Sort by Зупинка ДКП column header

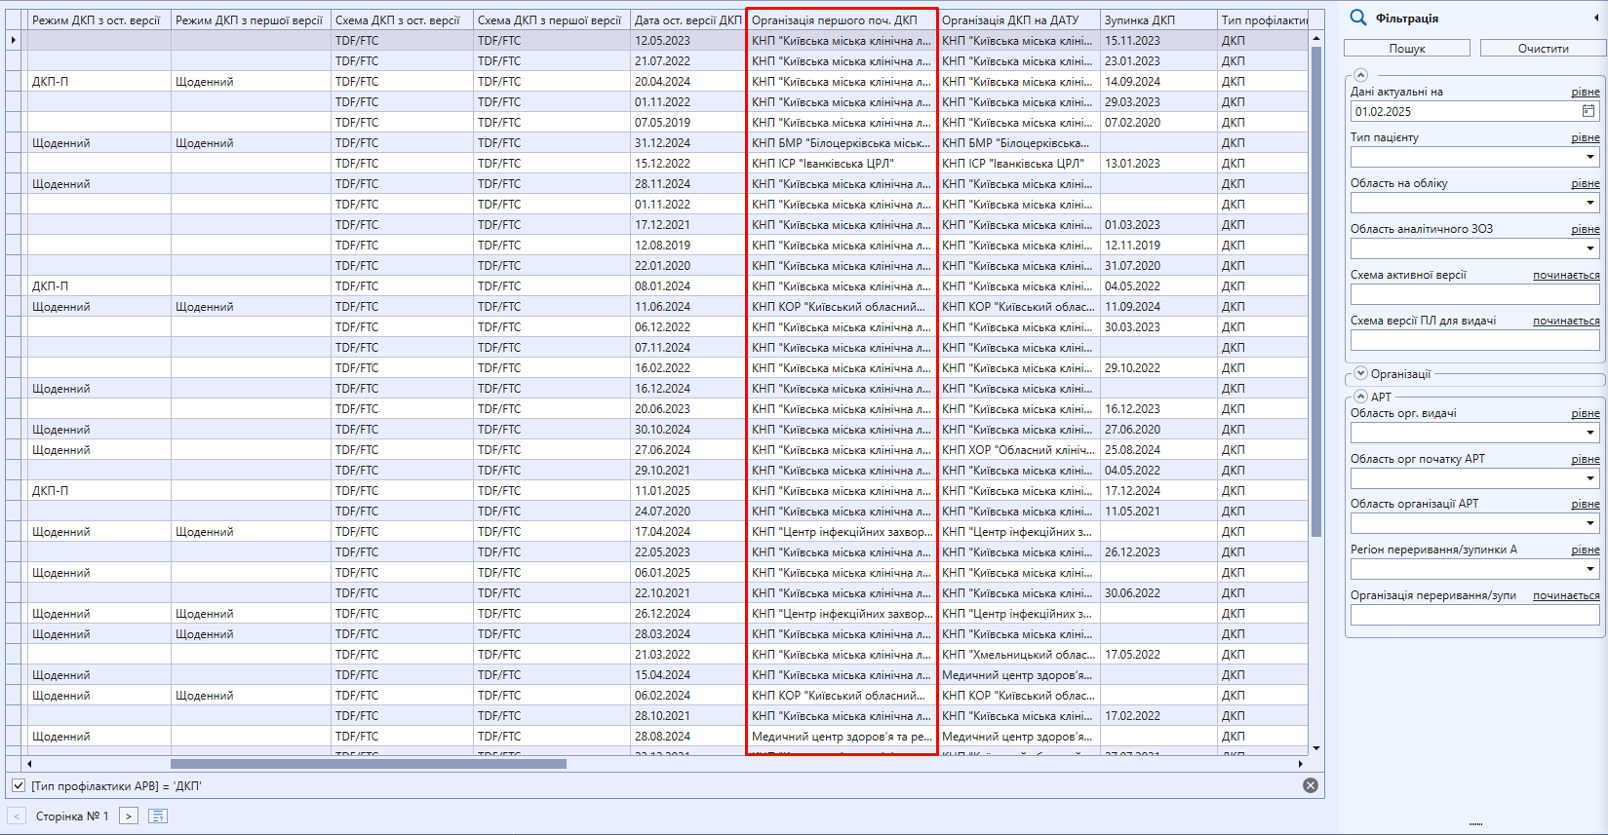[x=1157, y=19]
